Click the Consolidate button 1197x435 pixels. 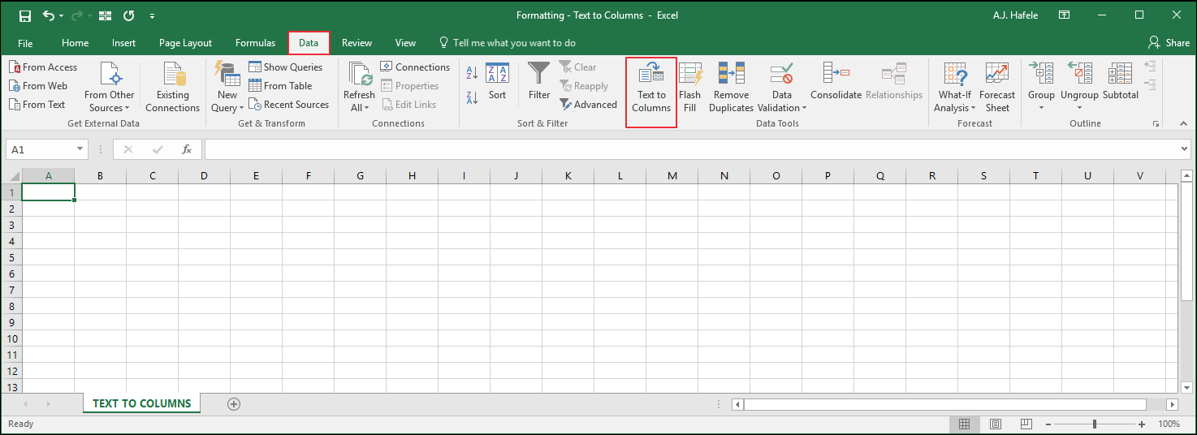[x=836, y=82]
